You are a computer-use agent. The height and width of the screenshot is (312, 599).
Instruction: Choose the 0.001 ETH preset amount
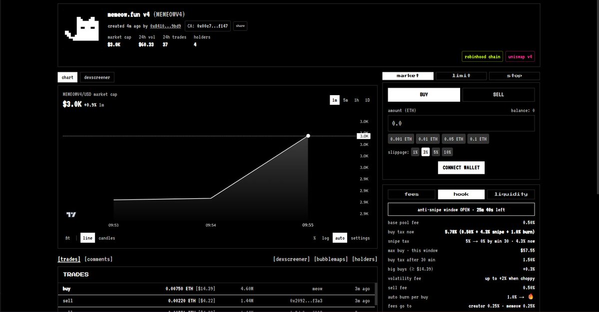coord(401,139)
